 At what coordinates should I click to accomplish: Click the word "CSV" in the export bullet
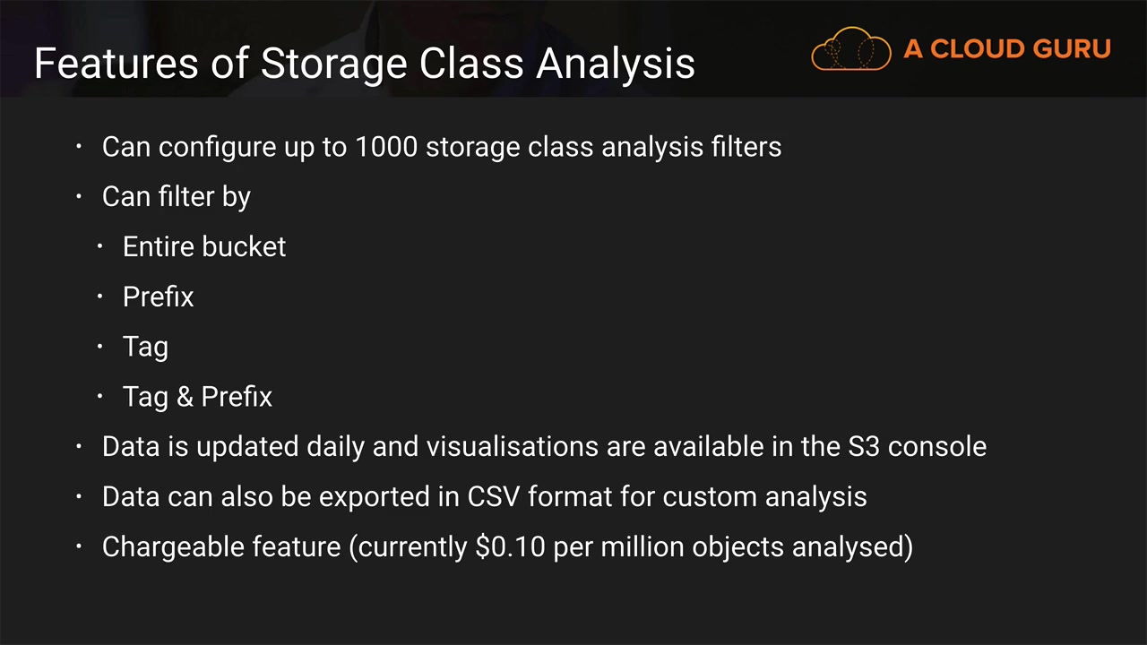click(494, 496)
